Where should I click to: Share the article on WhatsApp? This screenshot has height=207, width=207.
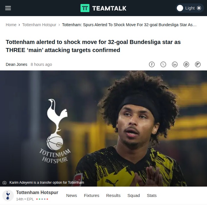point(186,64)
